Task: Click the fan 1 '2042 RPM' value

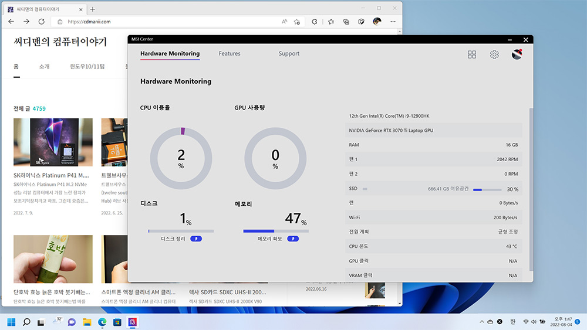Action: click(x=507, y=159)
